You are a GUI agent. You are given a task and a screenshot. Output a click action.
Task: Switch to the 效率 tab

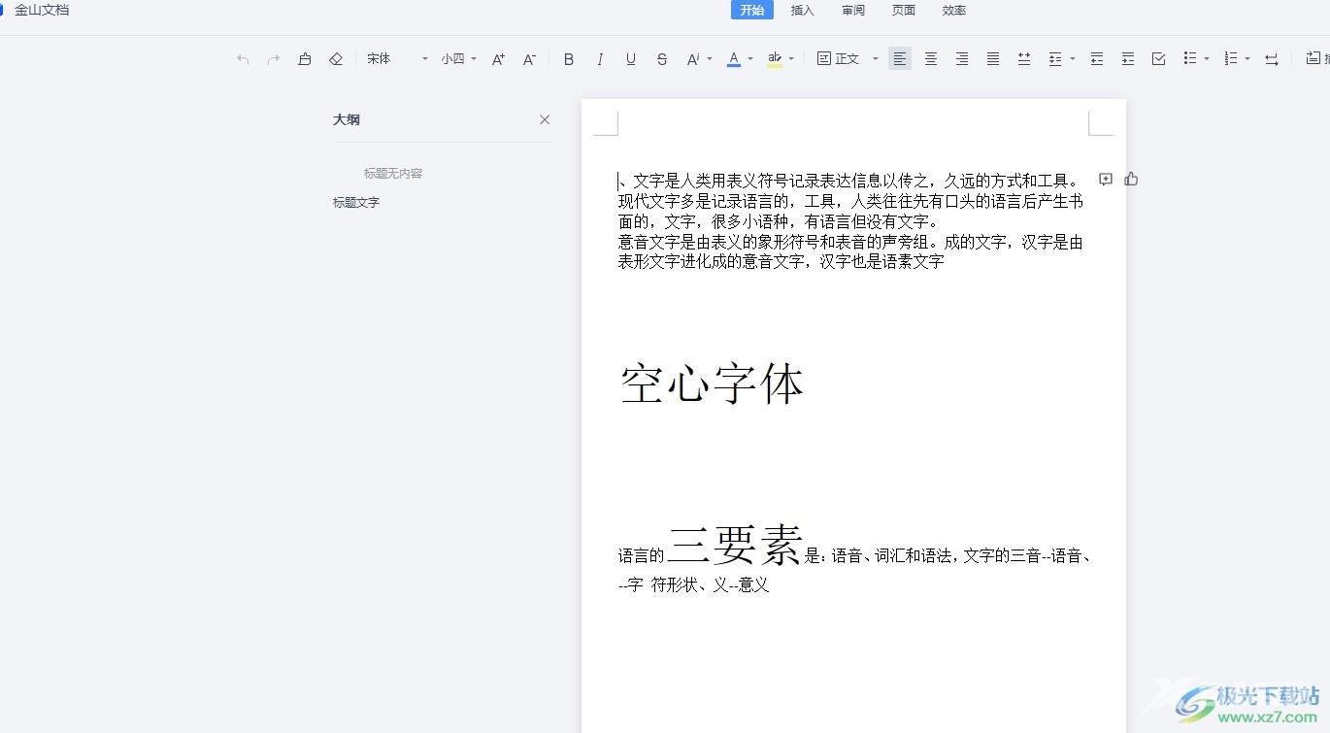point(954,10)
